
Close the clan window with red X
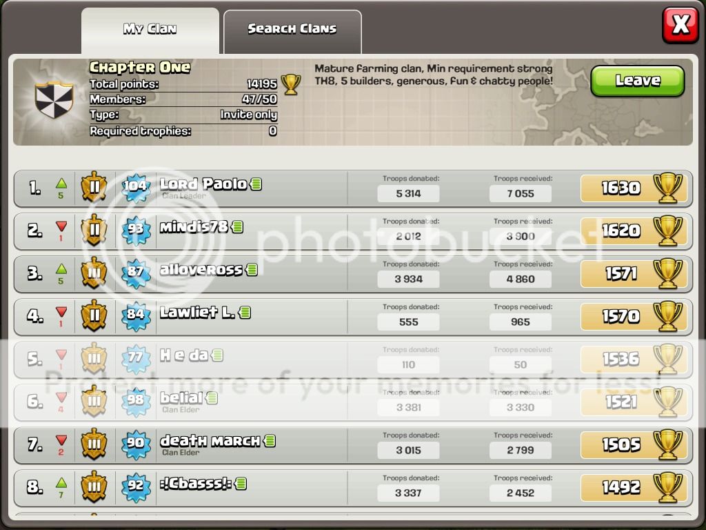click(680, 25)
